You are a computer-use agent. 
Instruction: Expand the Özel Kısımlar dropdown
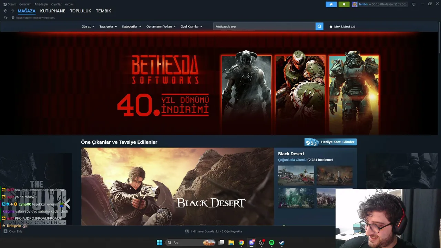(192, 27)
